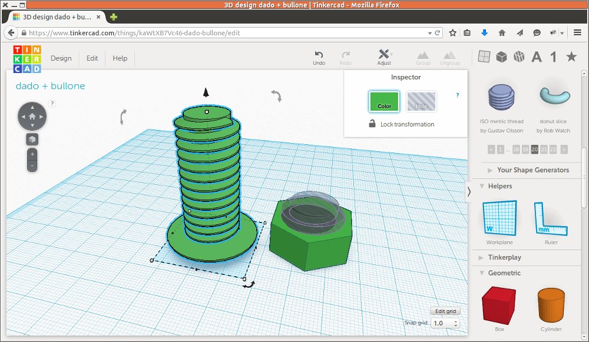
Task: Open the Edit menu
Action: tap(92, 58)
